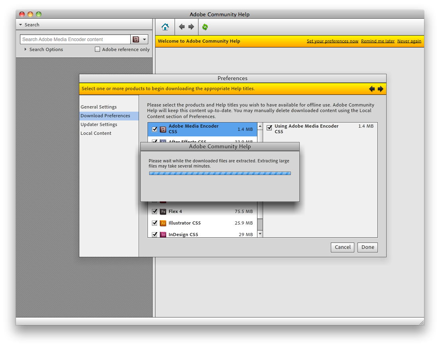Click the extraction progress bar
440x347 pixels.
click(x=220, y=173)
